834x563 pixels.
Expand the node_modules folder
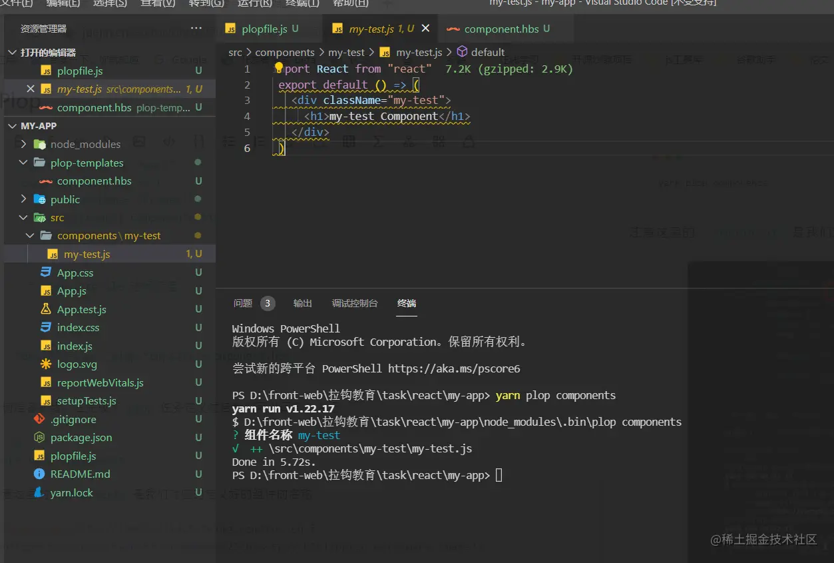point(24,144)
